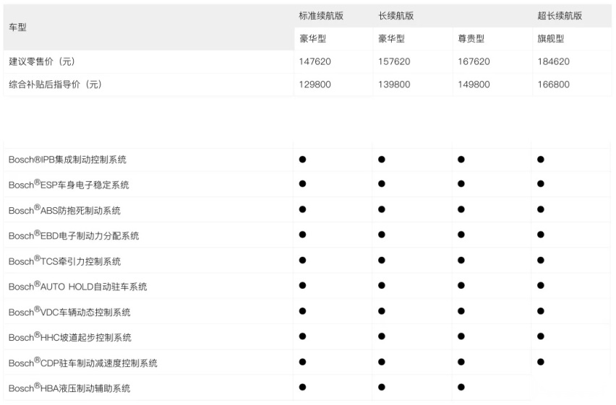616x405 pixels.
Task: Click HBA row dot in 尊贵型 column
Action: [x=461, y=387]
